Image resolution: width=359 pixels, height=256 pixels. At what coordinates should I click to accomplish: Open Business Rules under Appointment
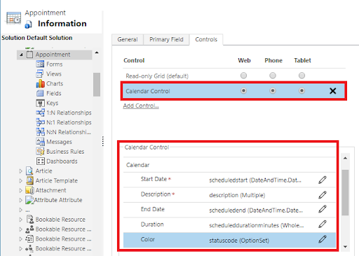click(x=65, y=151)
